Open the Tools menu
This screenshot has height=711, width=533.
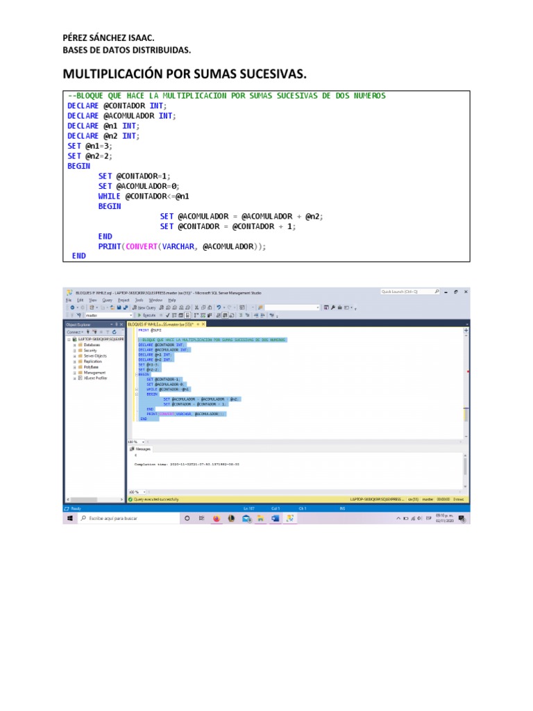click(x=139, y=300)
